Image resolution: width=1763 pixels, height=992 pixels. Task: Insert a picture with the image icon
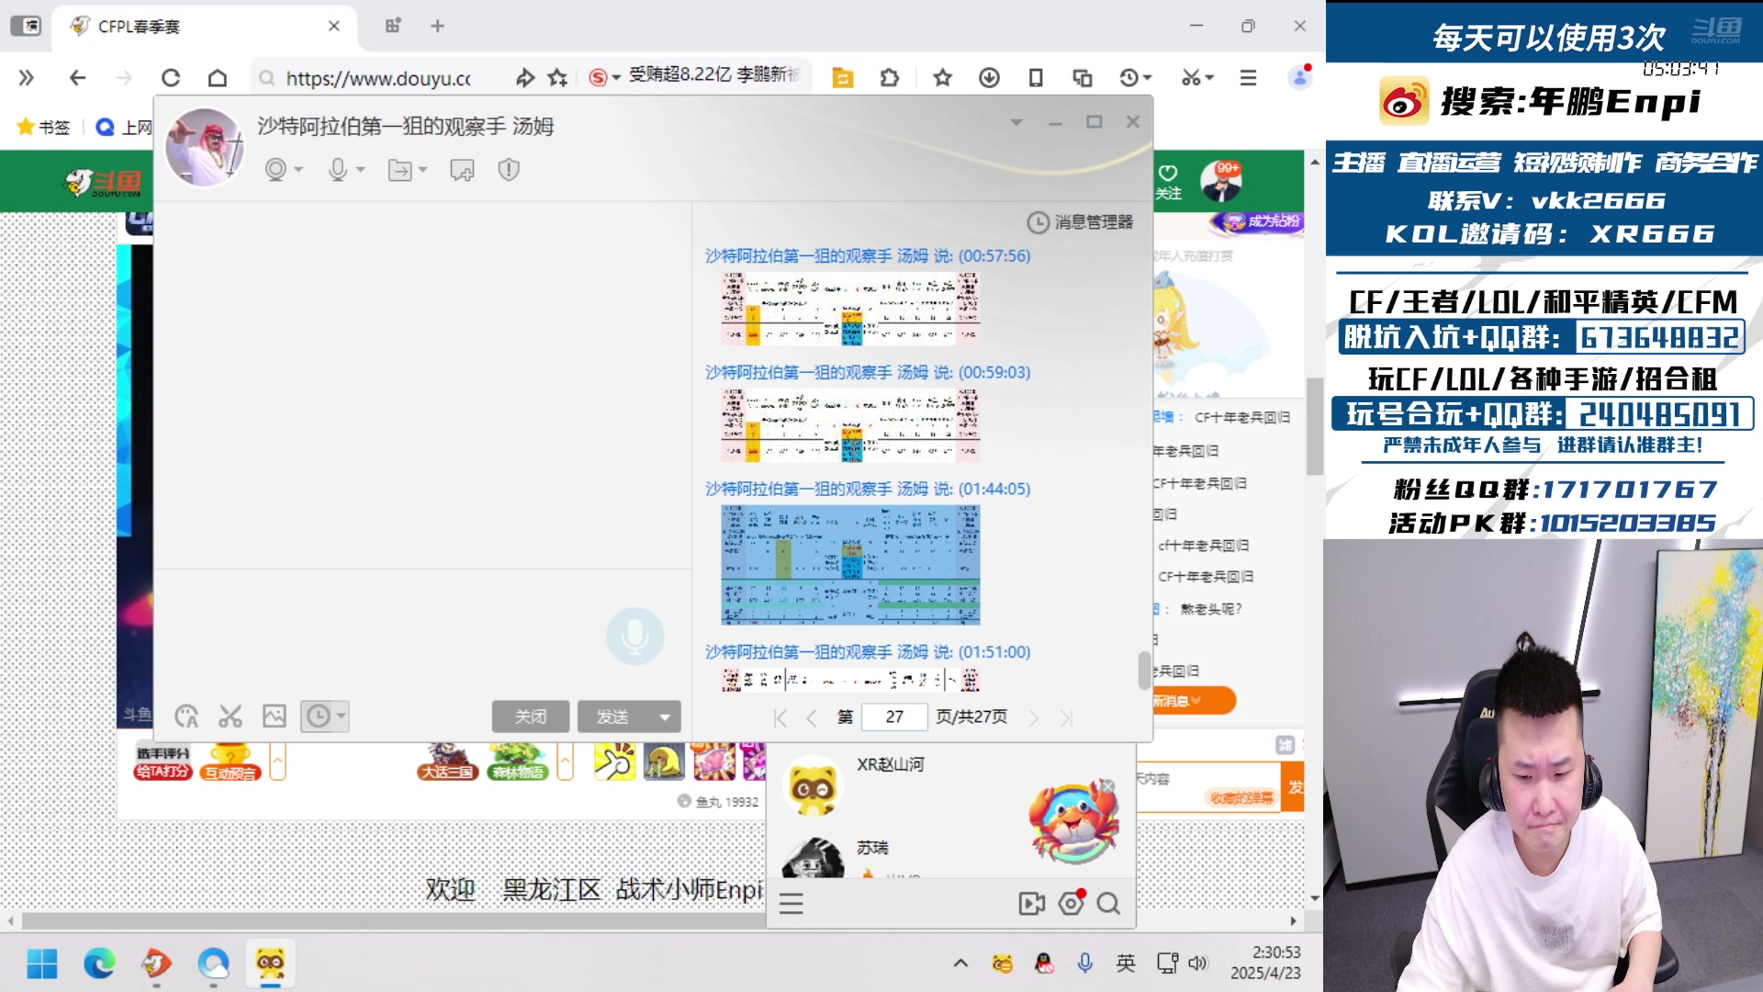pos(275,716)
